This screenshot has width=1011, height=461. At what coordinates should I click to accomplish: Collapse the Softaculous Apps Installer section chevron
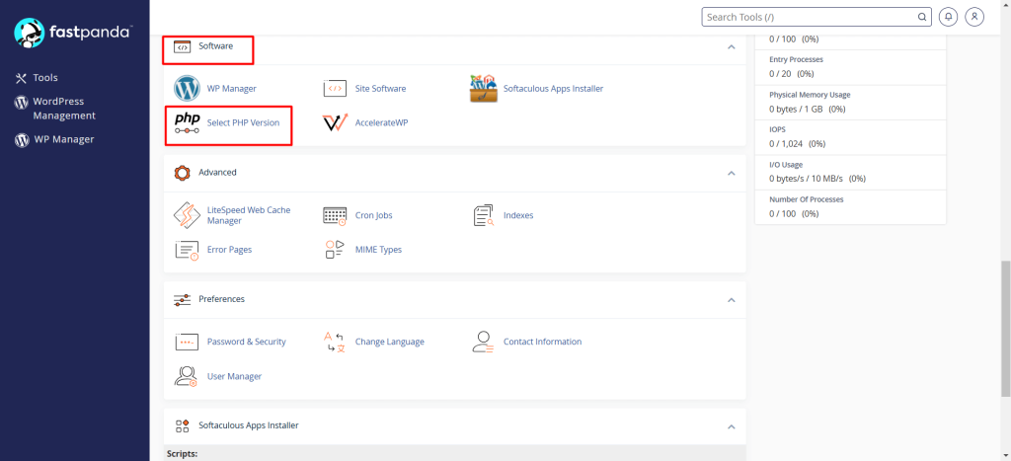(732, 426)
